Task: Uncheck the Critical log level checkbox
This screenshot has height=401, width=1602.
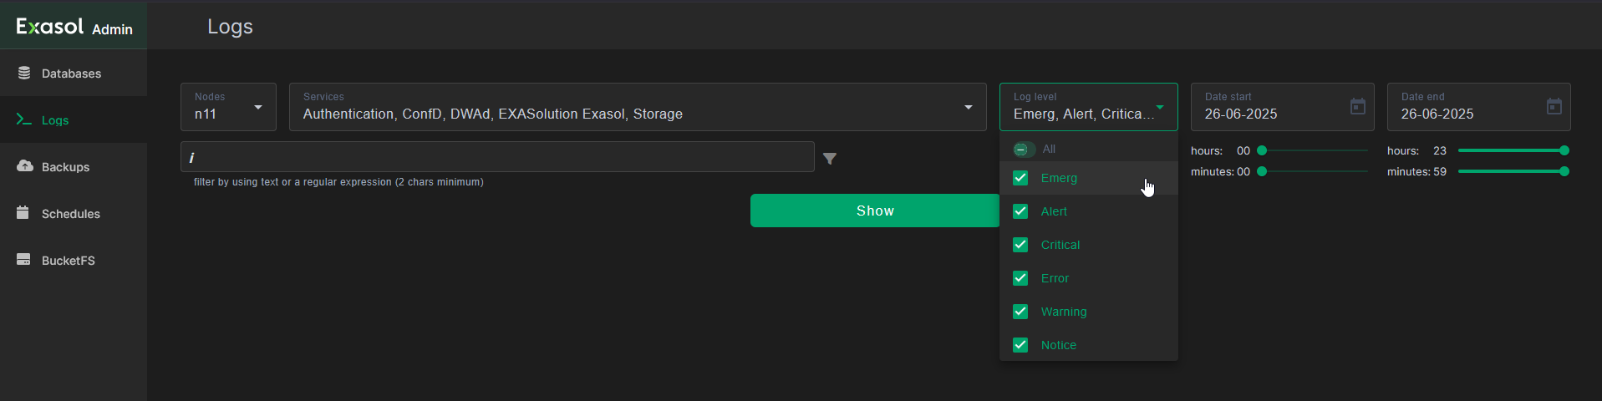Action: click(1020, 245)
